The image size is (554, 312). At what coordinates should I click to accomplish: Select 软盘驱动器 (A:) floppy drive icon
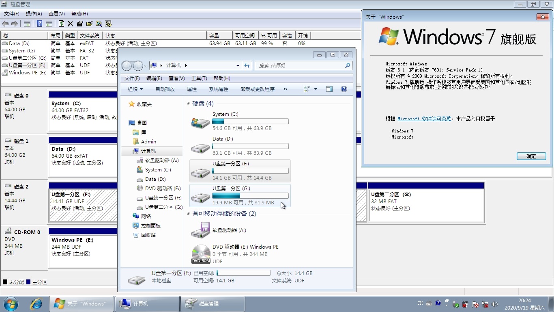click(200, 230)
